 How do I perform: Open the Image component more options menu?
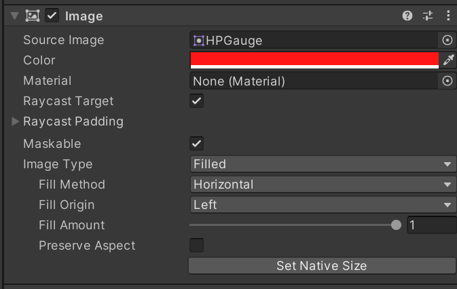(x=448, y=16)
